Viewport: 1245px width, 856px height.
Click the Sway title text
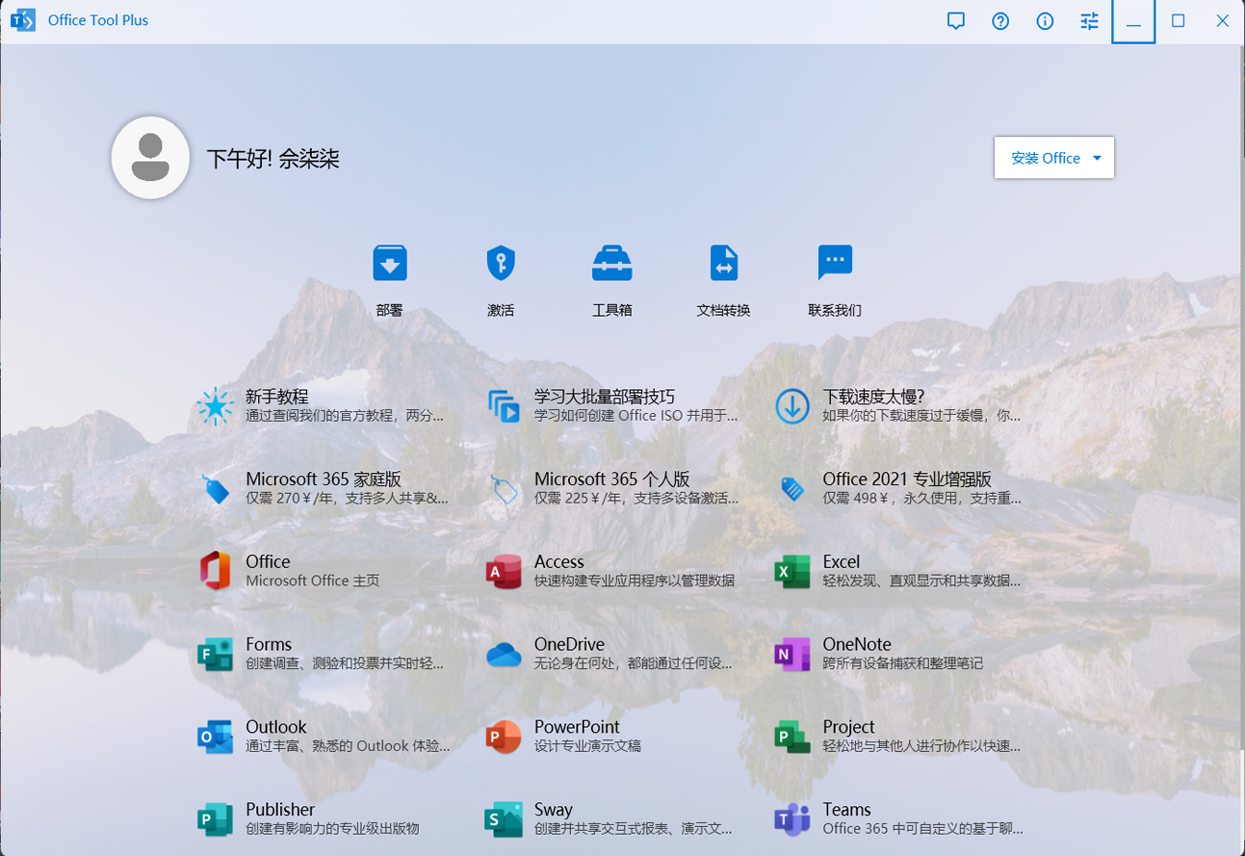pos(554,810)
